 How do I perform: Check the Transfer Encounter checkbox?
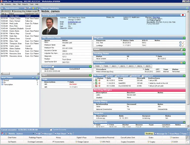(51, 130)
